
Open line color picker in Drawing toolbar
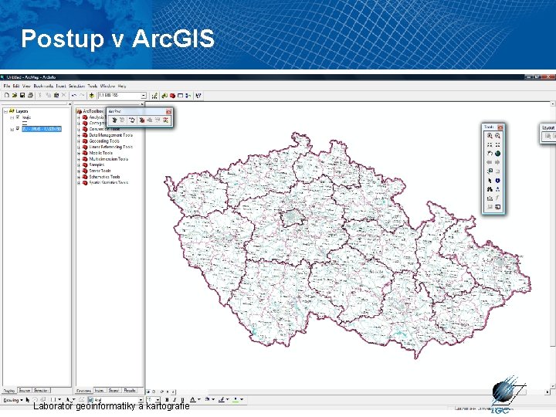pyautogui.click(x=223, y=400)
